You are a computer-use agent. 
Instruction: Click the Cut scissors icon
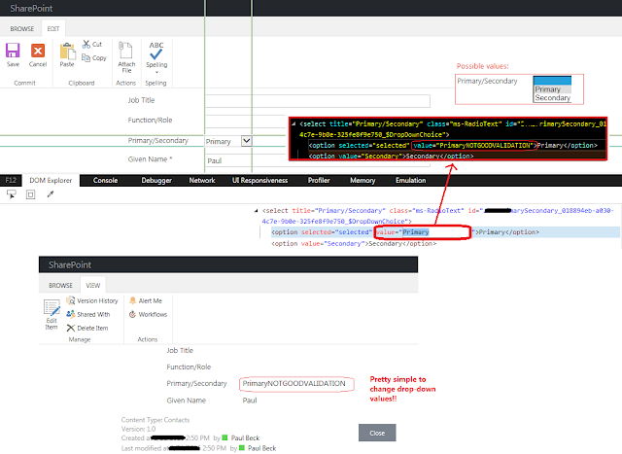pos(86,44)
